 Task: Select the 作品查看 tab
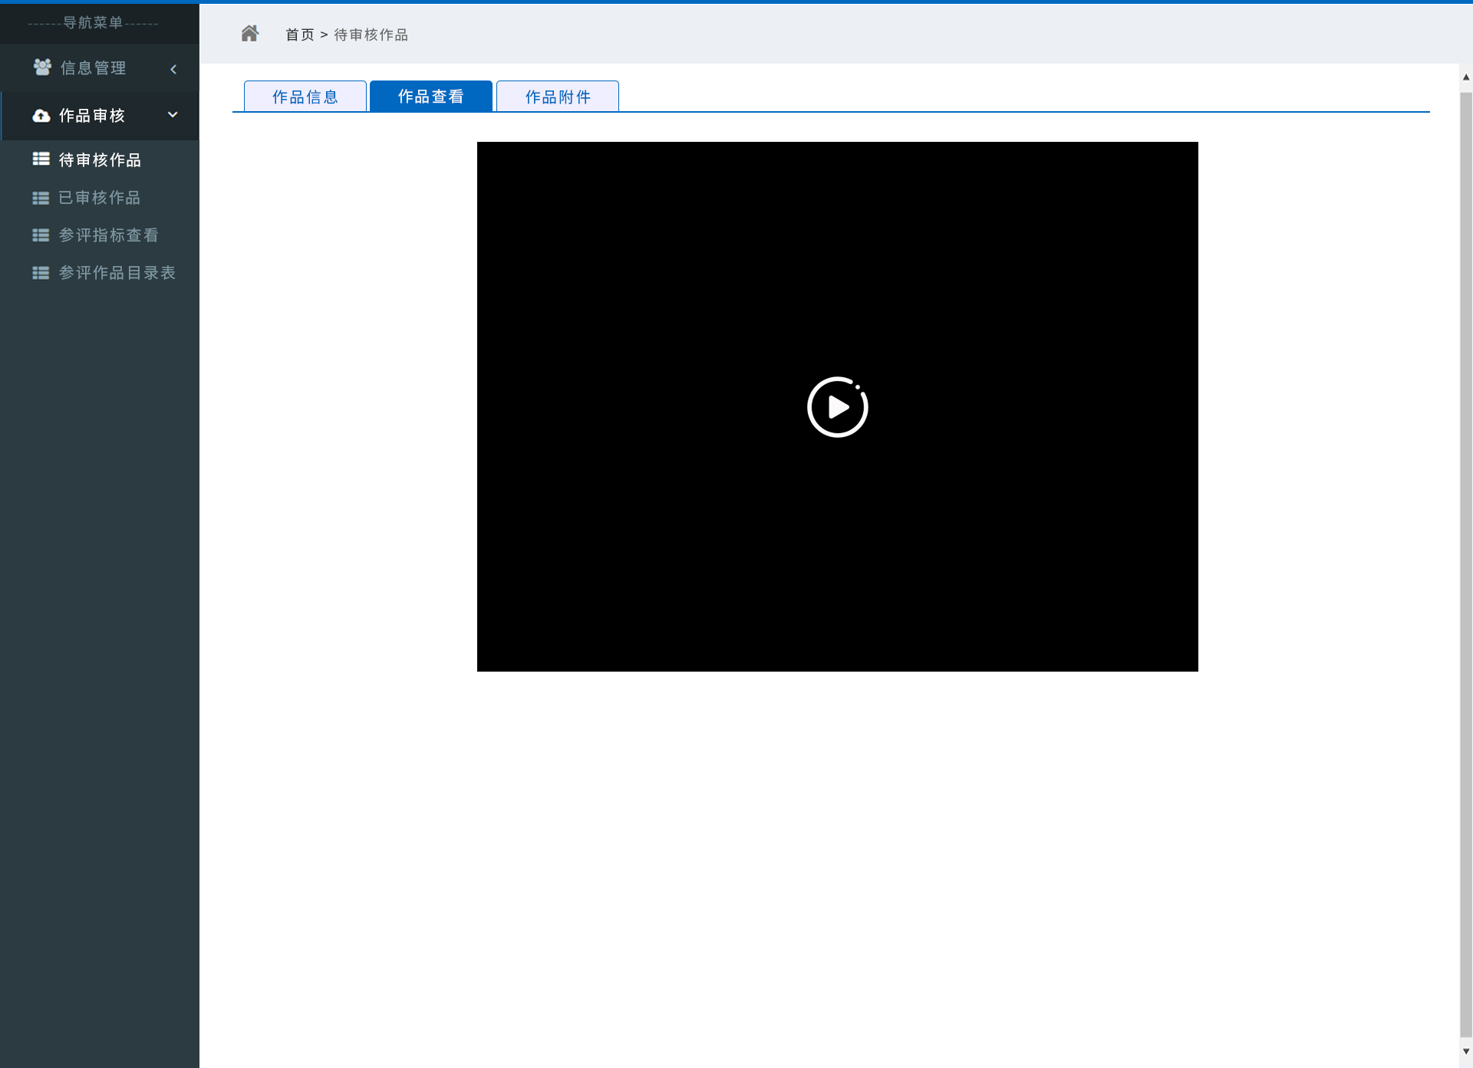[431, 97]
